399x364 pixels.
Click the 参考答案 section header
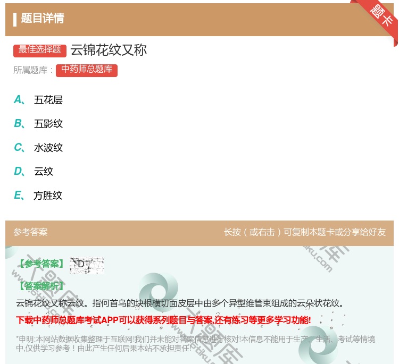click(x=30, y=232)
